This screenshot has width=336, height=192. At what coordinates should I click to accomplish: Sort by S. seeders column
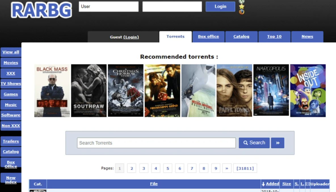[x=297, y=184]
